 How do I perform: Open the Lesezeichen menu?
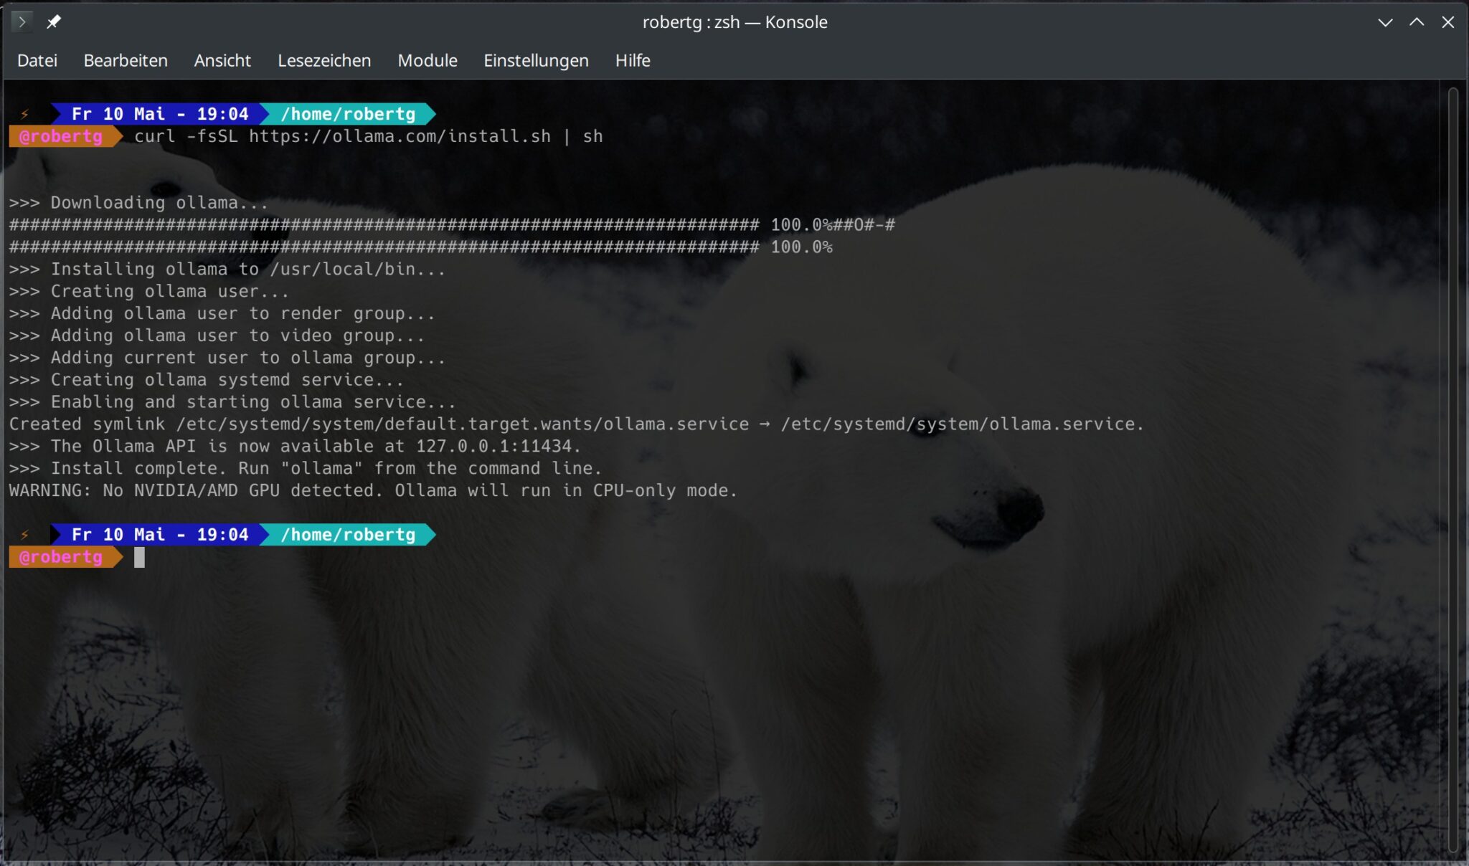[324, 60]
